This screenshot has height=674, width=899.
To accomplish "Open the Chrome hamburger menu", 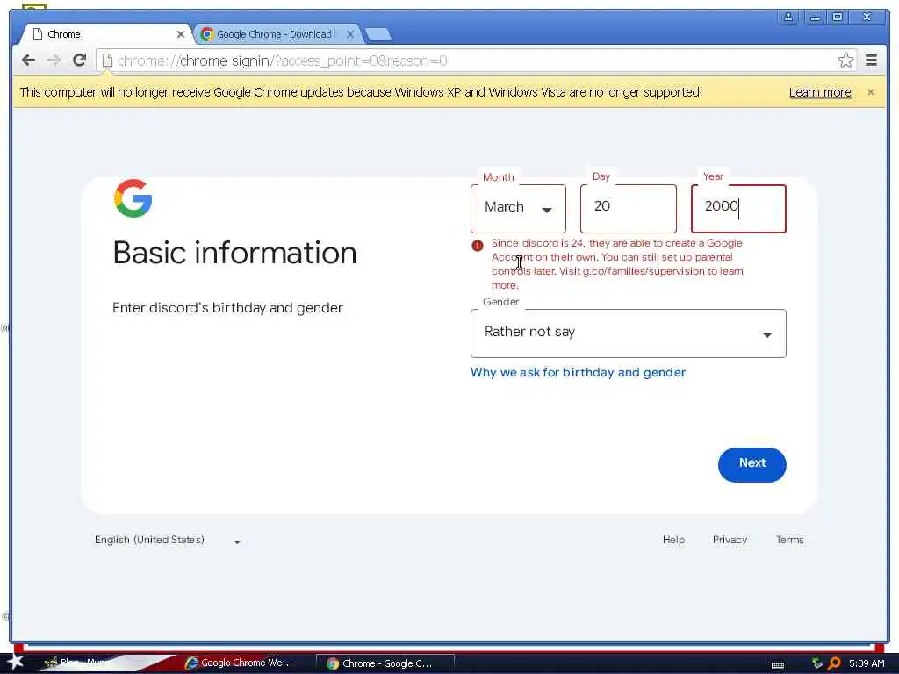I will [872, 61].
